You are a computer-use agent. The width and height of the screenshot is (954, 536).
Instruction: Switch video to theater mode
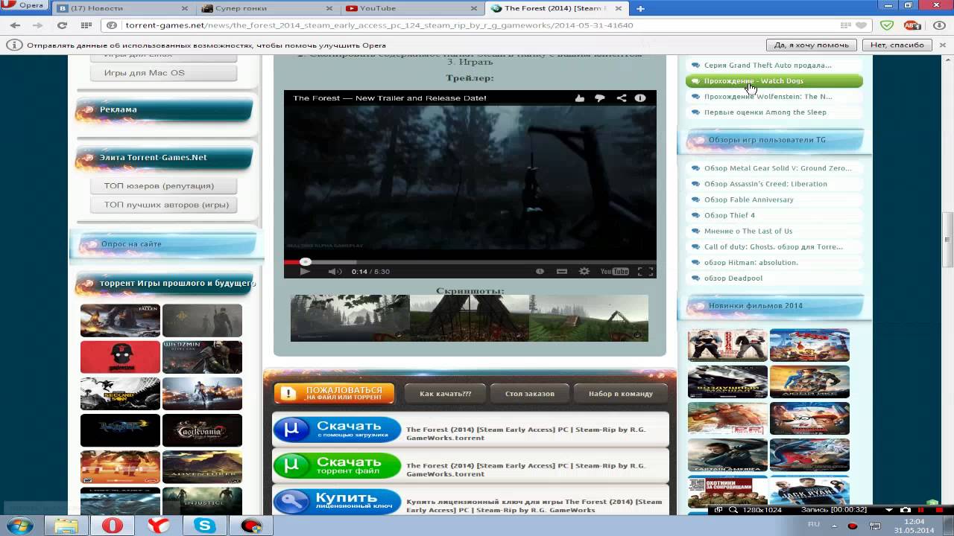pos(562,272)
